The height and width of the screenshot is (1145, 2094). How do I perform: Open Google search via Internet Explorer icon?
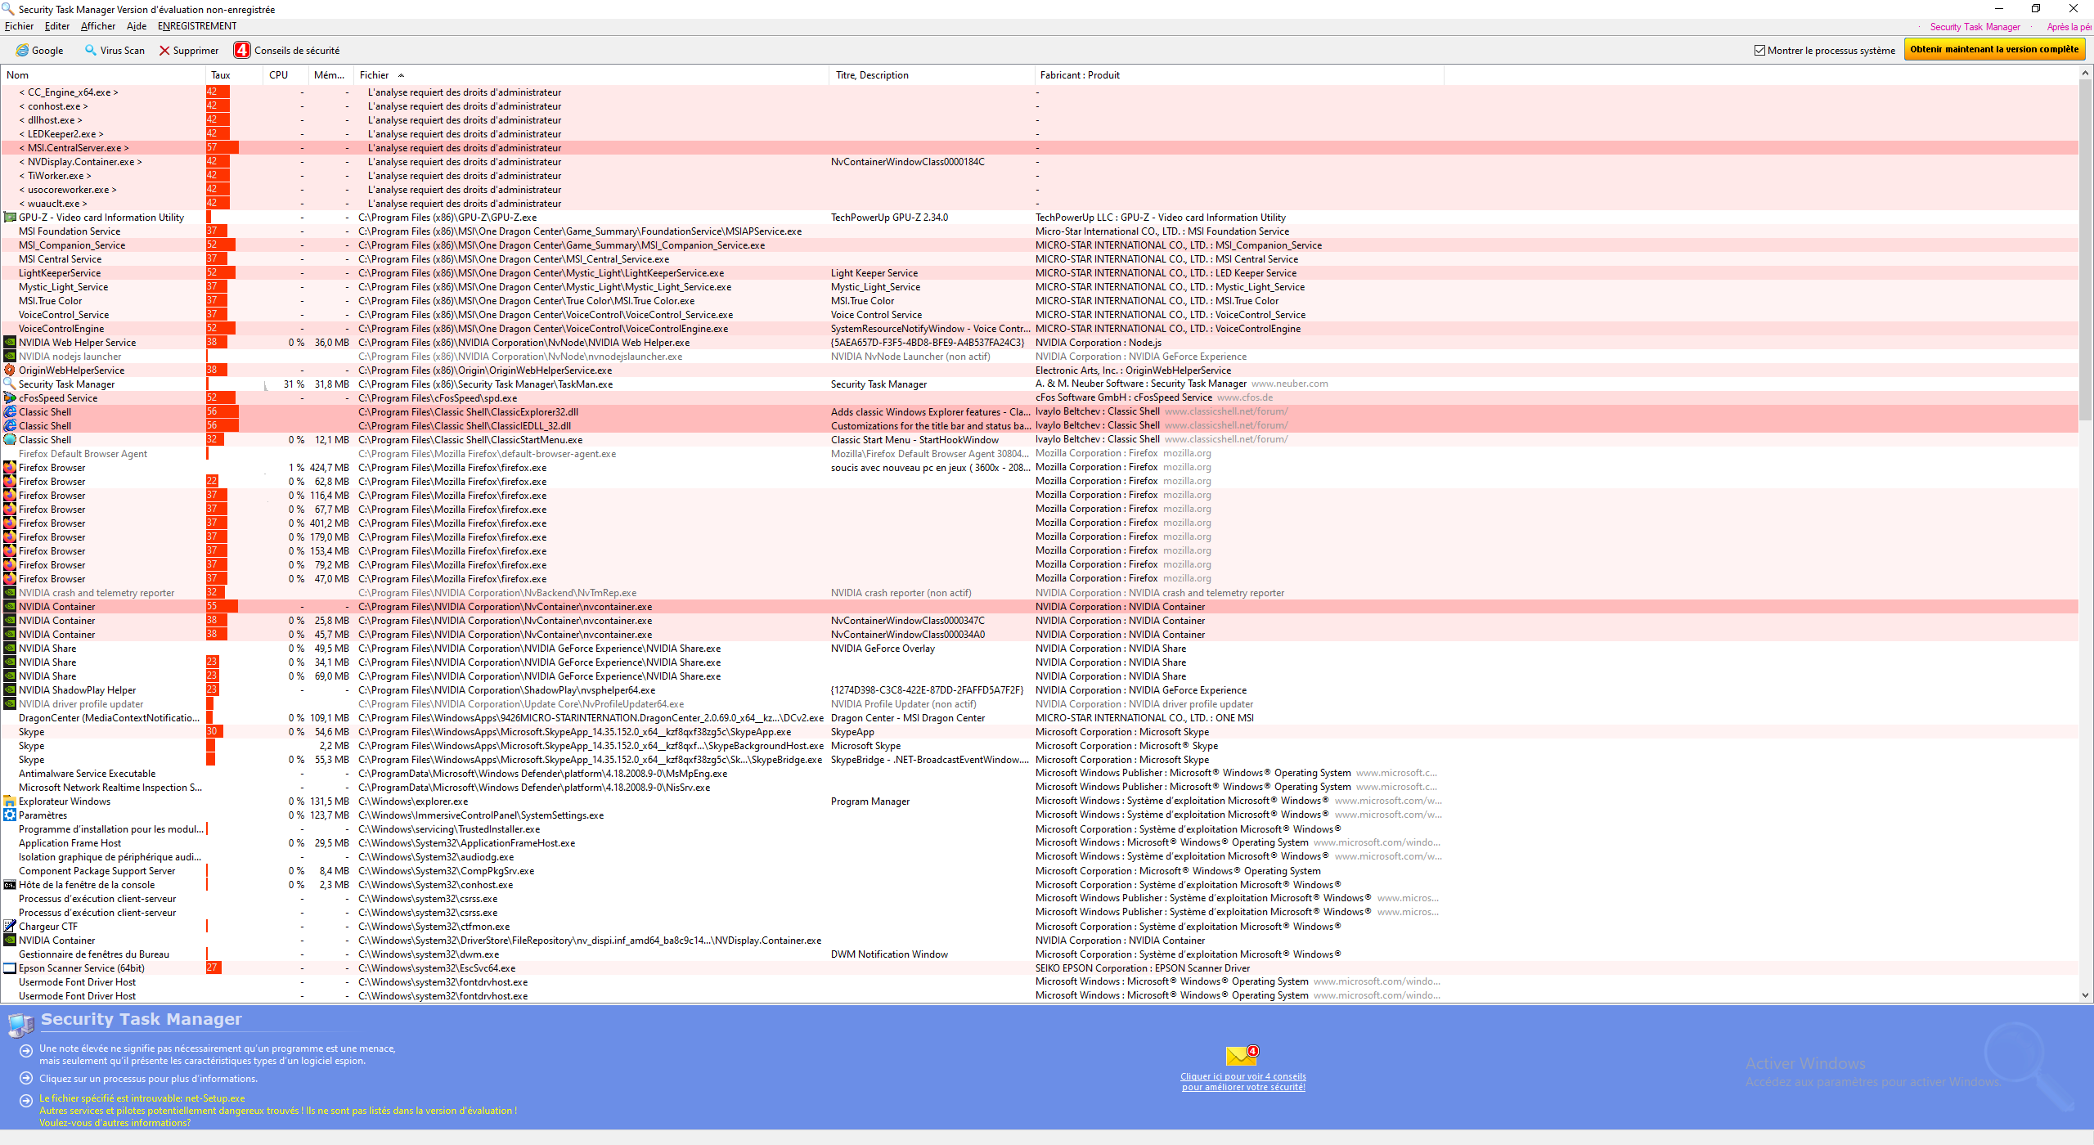(x=22, y=51)
